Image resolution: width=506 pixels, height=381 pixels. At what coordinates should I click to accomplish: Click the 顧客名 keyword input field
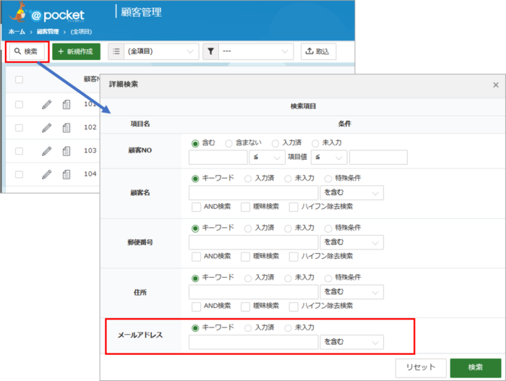coord(254,193)
